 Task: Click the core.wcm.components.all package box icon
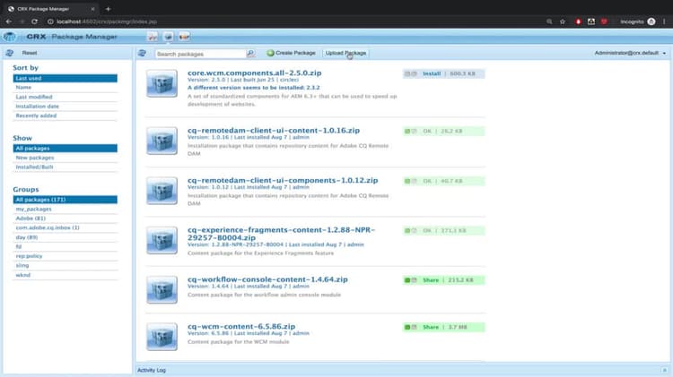click(162, 83)
